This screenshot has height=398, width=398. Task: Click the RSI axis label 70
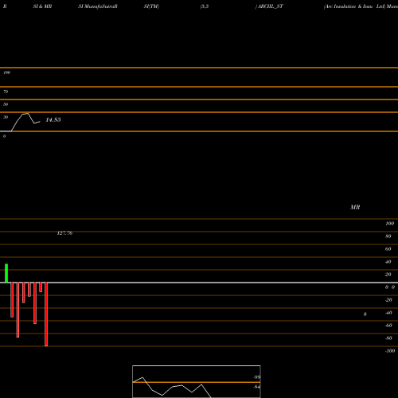[x=6, y=92]
